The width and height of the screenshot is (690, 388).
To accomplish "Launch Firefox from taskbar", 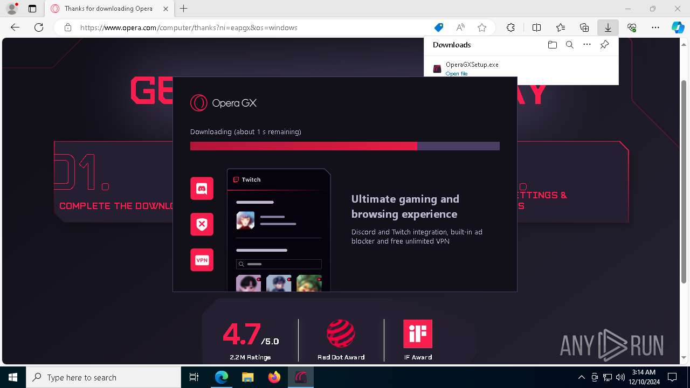I will click(x=274, y=377).
